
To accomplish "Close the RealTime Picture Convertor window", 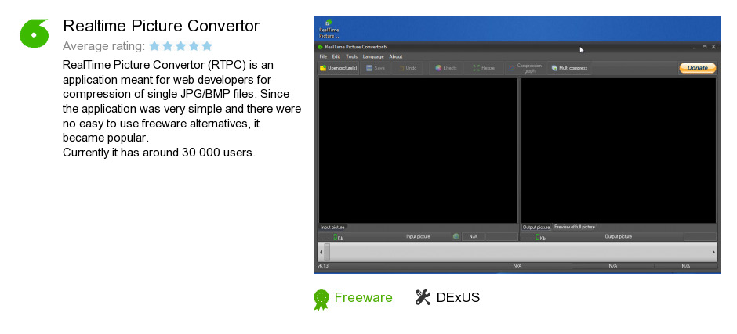I will click(713, 47).
